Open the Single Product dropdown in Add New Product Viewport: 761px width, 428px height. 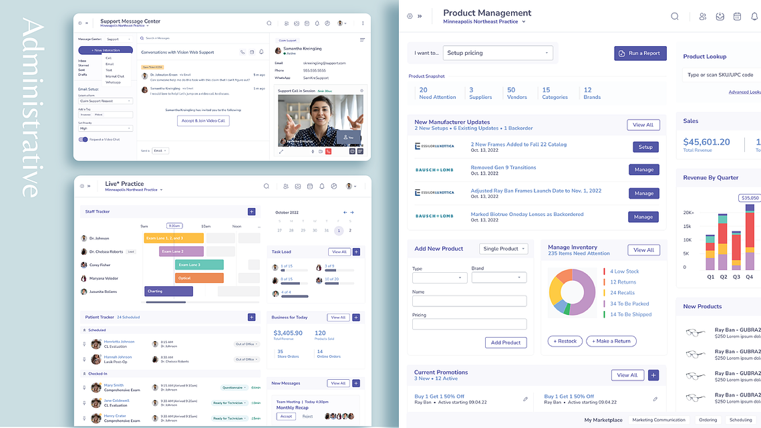click(x=504, y=249)
